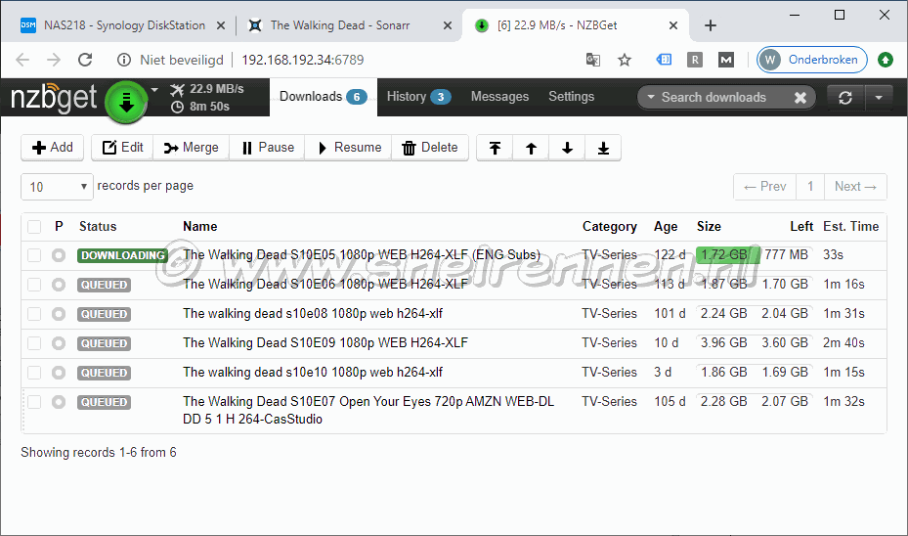This screenshot has height=536, width=908.
Task: Close the NZBGet browser tab
Action: point(672,25)
